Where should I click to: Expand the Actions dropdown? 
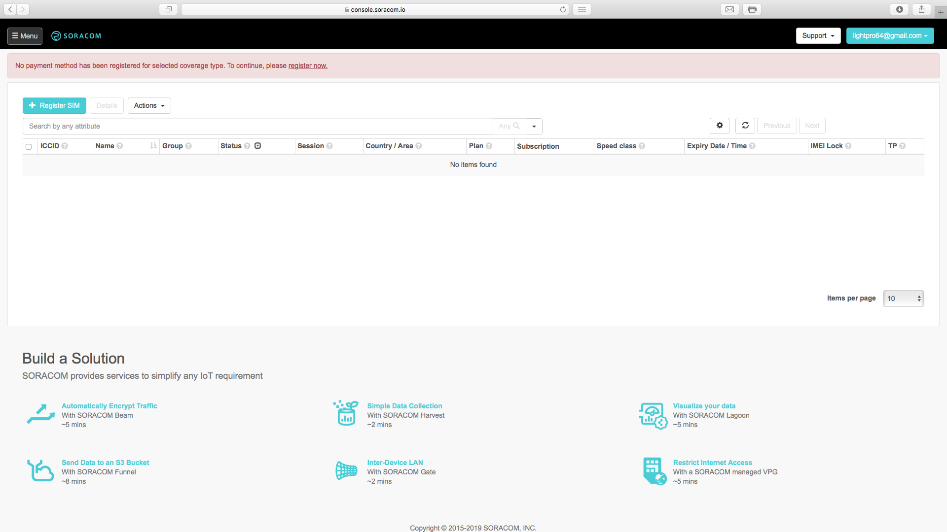click(149, 105)
